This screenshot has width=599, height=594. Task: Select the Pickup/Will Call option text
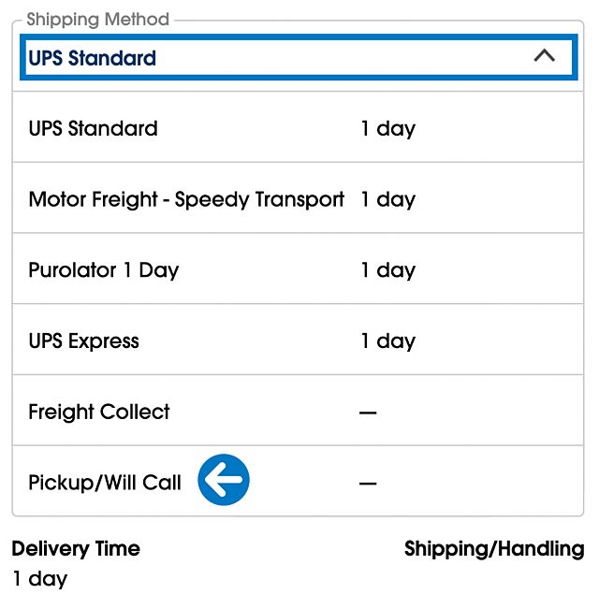105,484
